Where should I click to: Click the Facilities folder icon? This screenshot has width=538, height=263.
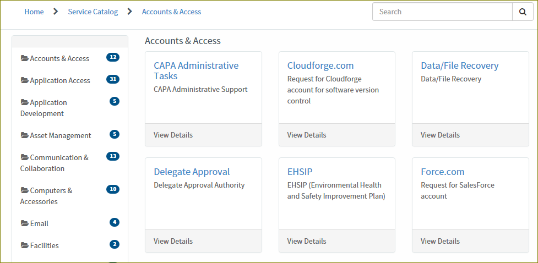[24, 245]
